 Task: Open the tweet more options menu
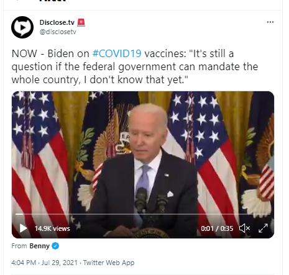[270, 22]
